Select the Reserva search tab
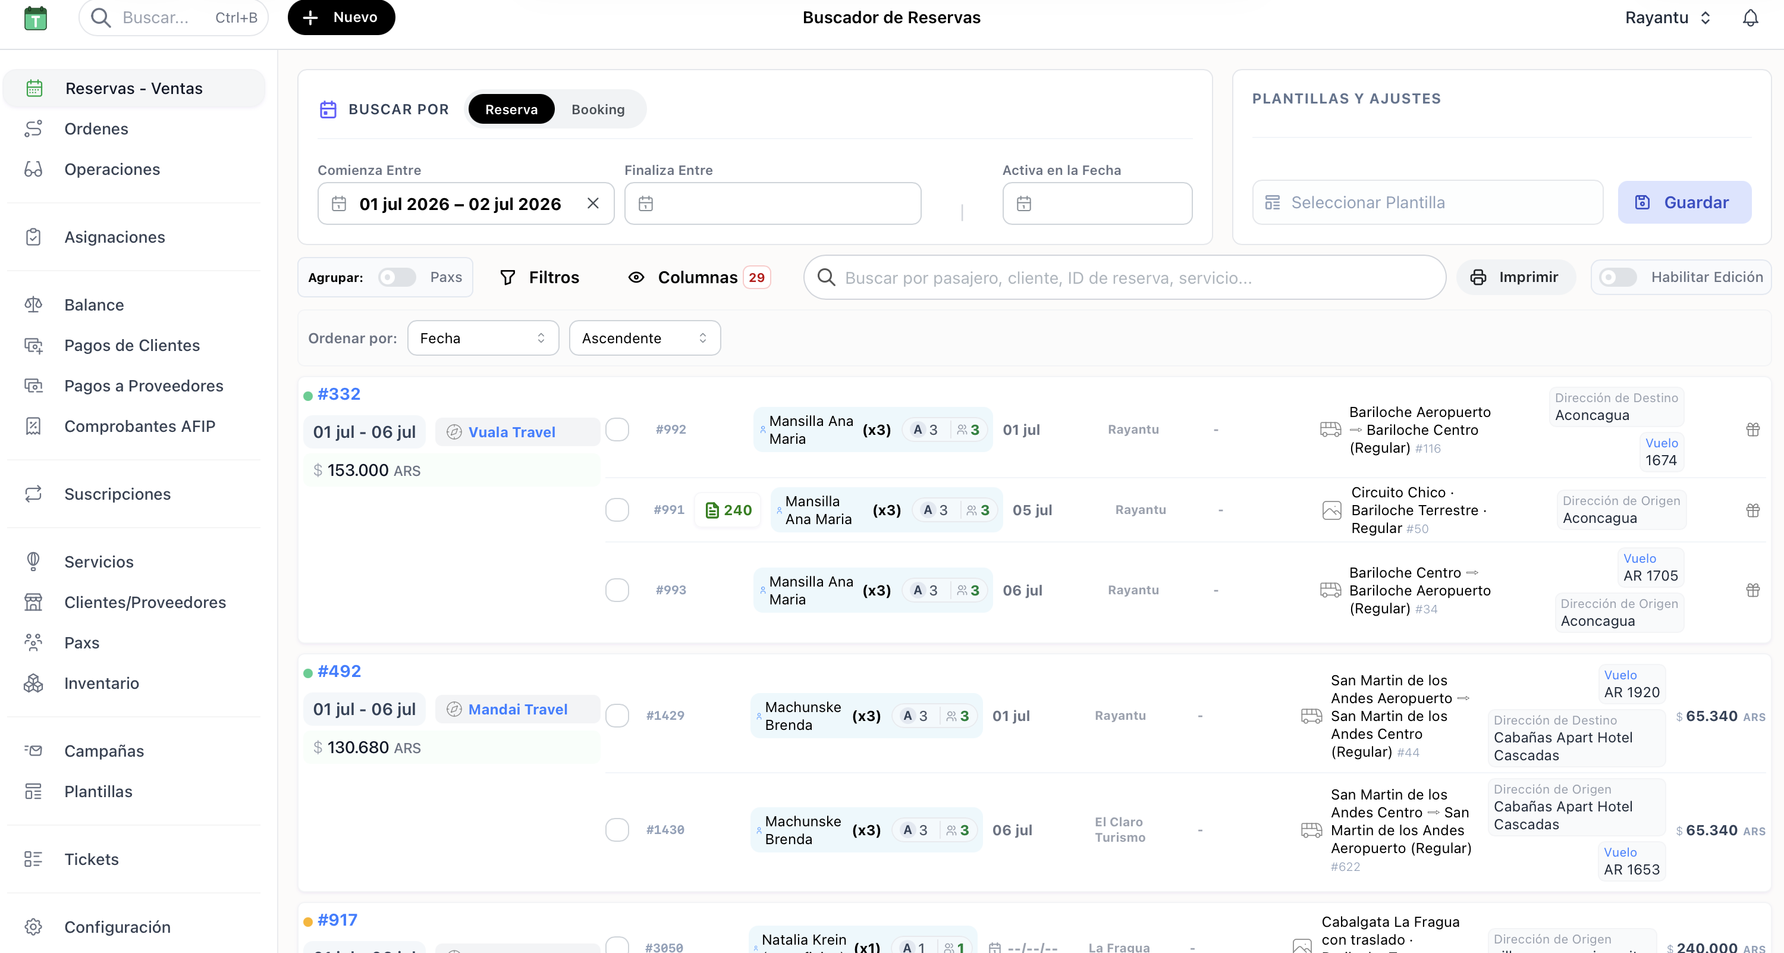This screenshot has height=953, width=1784. 511,109
